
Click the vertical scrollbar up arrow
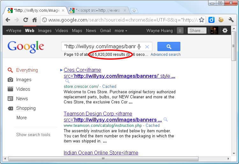(x=234, y=29)
